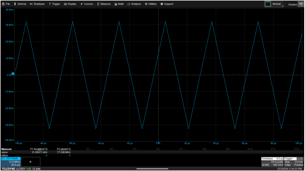Image resolution: width=305 pixels, height=171 pixels.
Task: Click the grid layout display mode icon
Action: (x=268, y=4)
